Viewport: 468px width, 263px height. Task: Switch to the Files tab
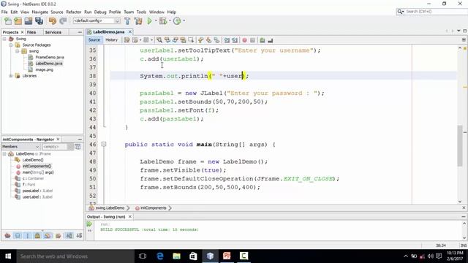pyautogui.click(x=31, y=32)
